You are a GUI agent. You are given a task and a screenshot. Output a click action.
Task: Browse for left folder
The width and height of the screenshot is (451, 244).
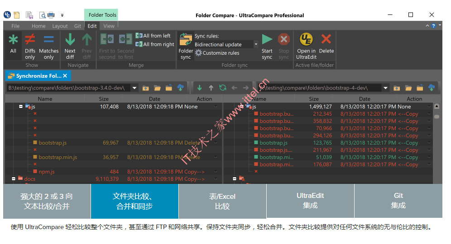tap(157, 88)
